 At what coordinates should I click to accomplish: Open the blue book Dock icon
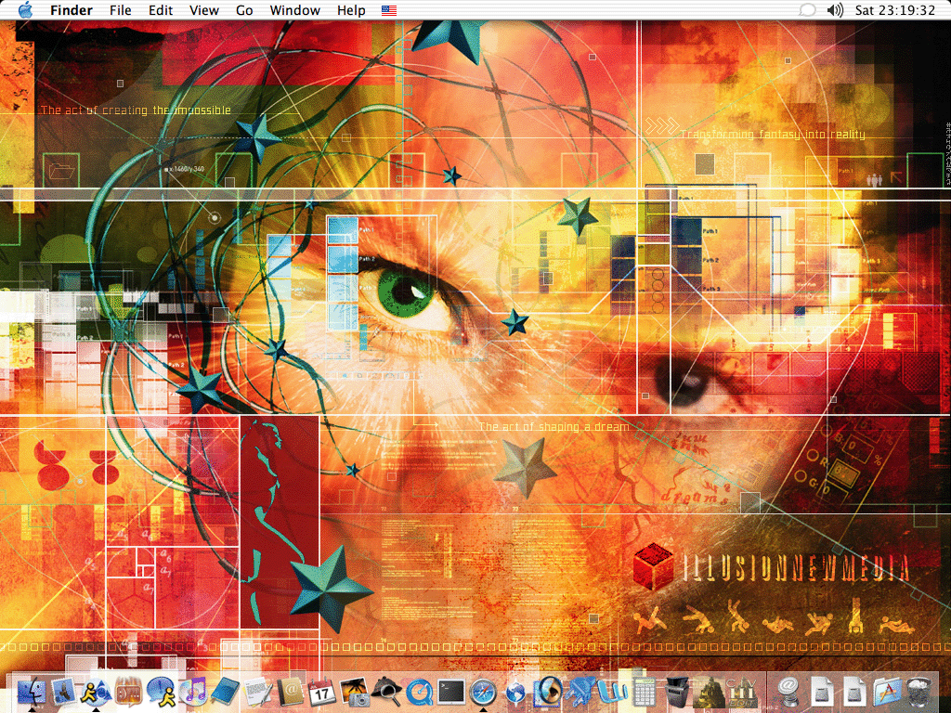(225, 692)
